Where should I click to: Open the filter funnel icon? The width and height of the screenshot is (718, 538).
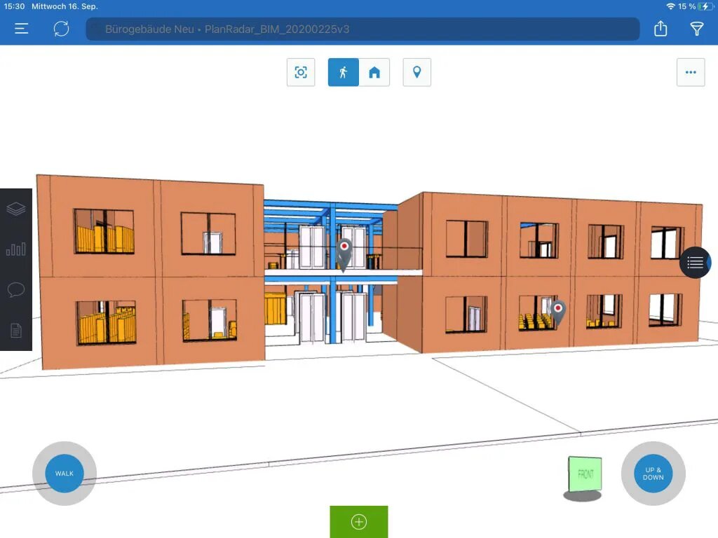click(696, 29)
